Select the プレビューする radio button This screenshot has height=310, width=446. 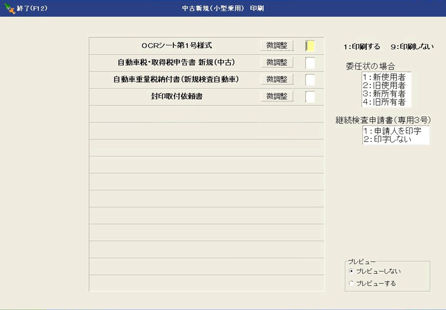click(x=351, y=283)
